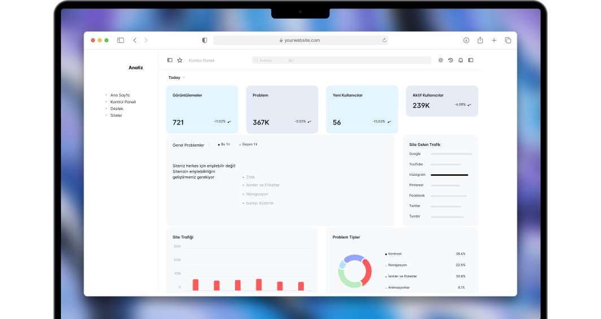This screenshot has width=601, height=319.
Task: Toggle the Kontrast legend item
Action: click(394, 254)
